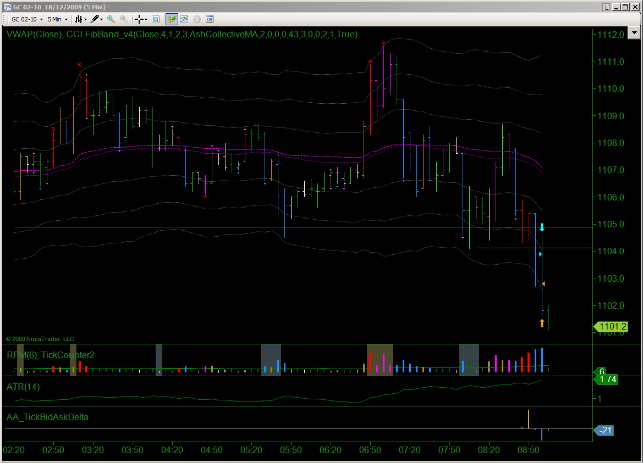Viewport: 643px width, 463px height.
Task: Click the 1101.2 current price marker
Action: (611, 326)
